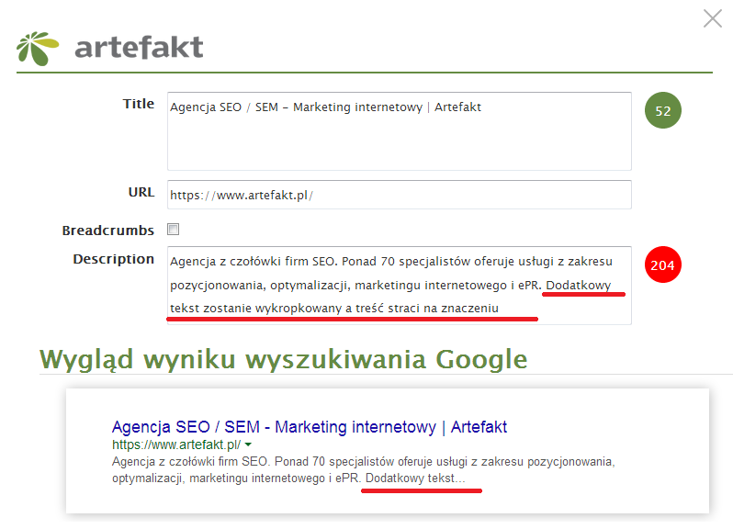Enable the Breadcrumbs checkbox
This screenshot has height=529, width=733.
(x=174, y=230)
